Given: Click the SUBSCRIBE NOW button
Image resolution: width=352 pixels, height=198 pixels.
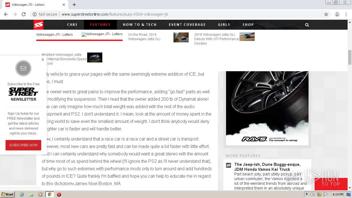Looking at the screenshot, I should click(x=23, y=145).
